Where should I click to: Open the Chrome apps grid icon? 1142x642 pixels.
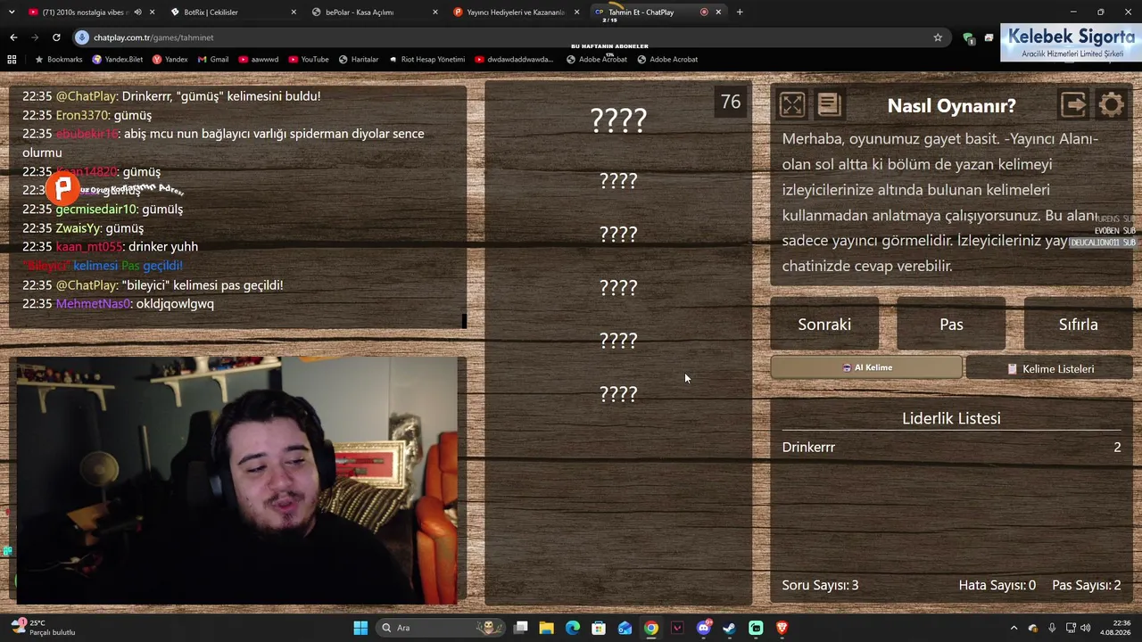click(12, 60)
